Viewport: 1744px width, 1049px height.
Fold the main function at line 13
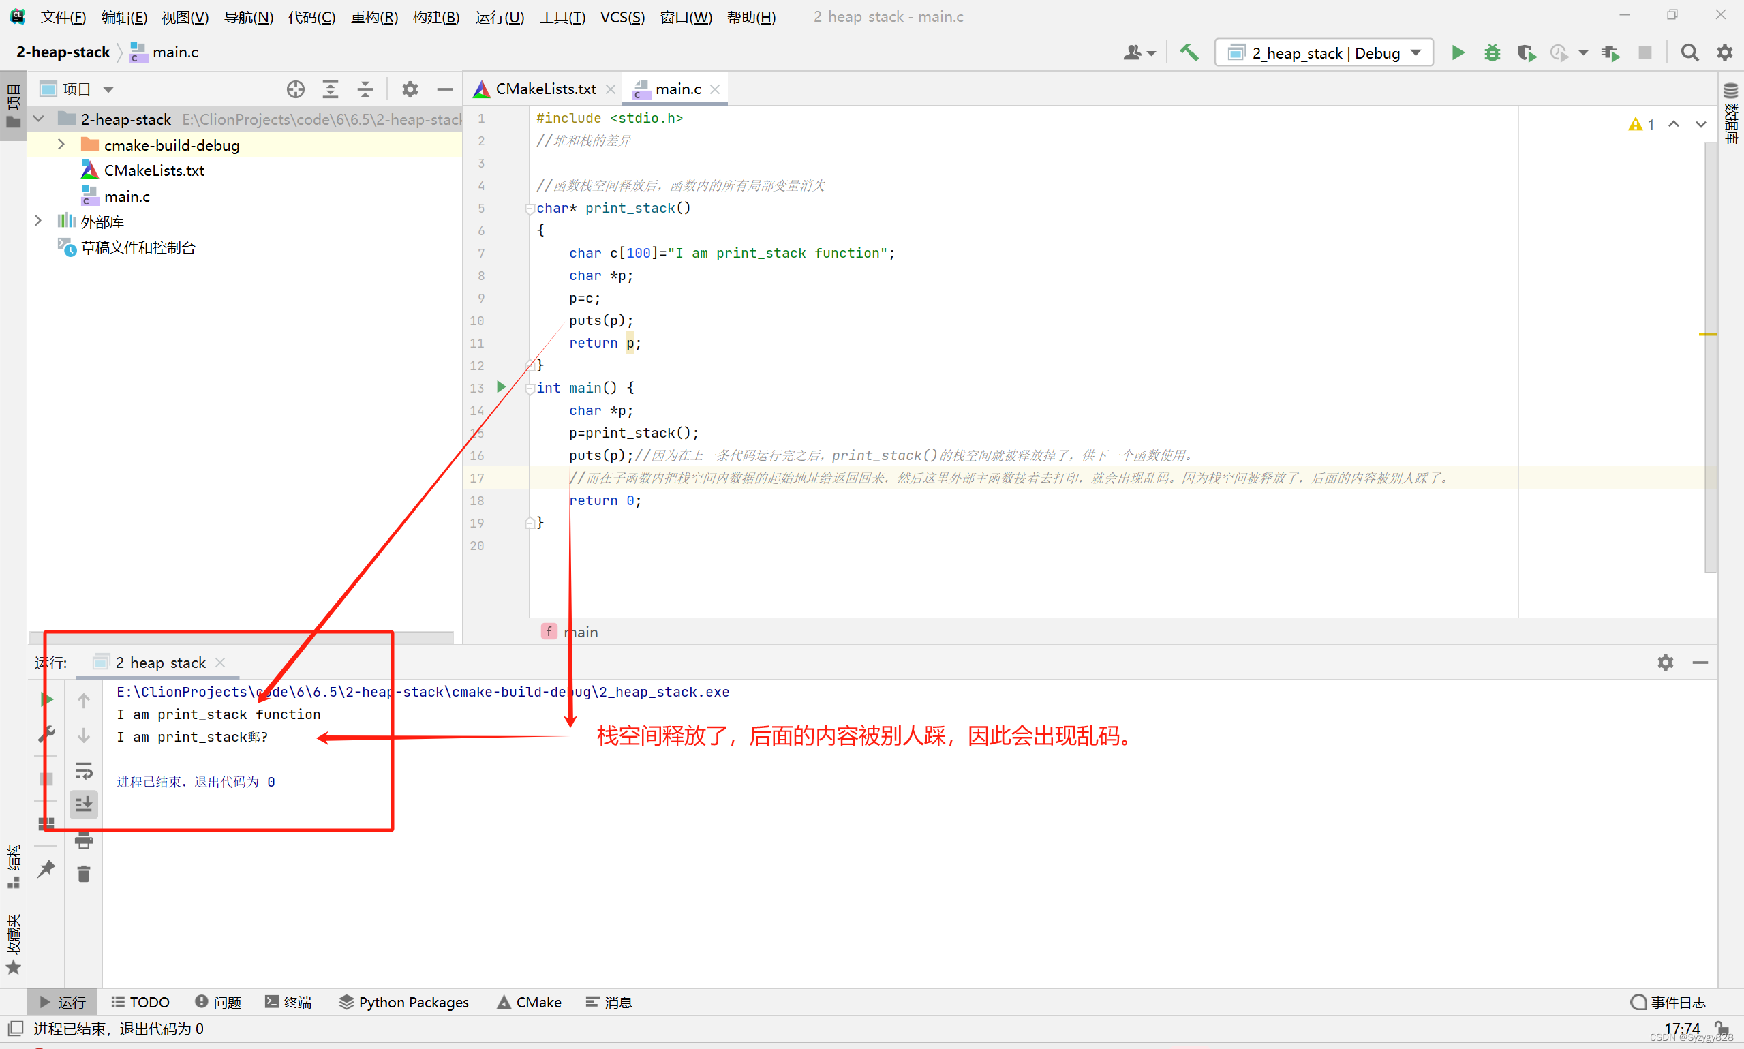tap(530, 387)
